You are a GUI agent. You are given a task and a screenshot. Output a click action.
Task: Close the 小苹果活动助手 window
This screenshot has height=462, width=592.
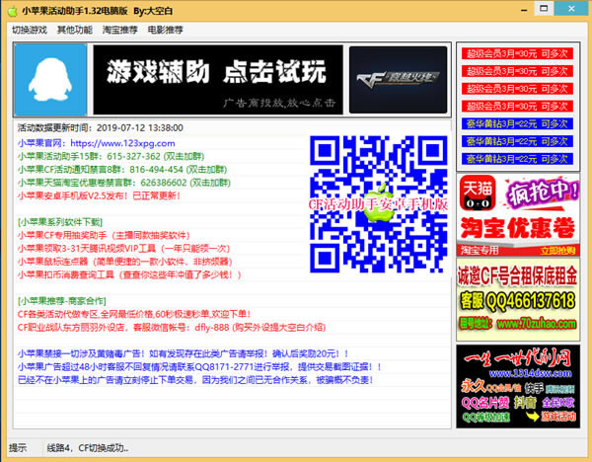point(571,9)
